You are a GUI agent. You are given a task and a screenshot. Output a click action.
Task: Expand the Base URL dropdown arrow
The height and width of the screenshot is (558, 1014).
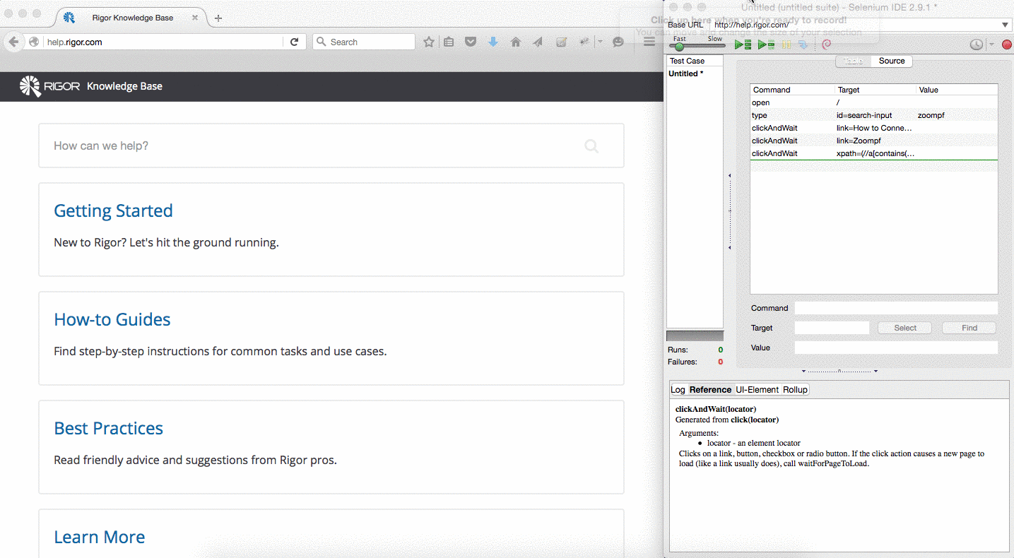pos(1006,25)
